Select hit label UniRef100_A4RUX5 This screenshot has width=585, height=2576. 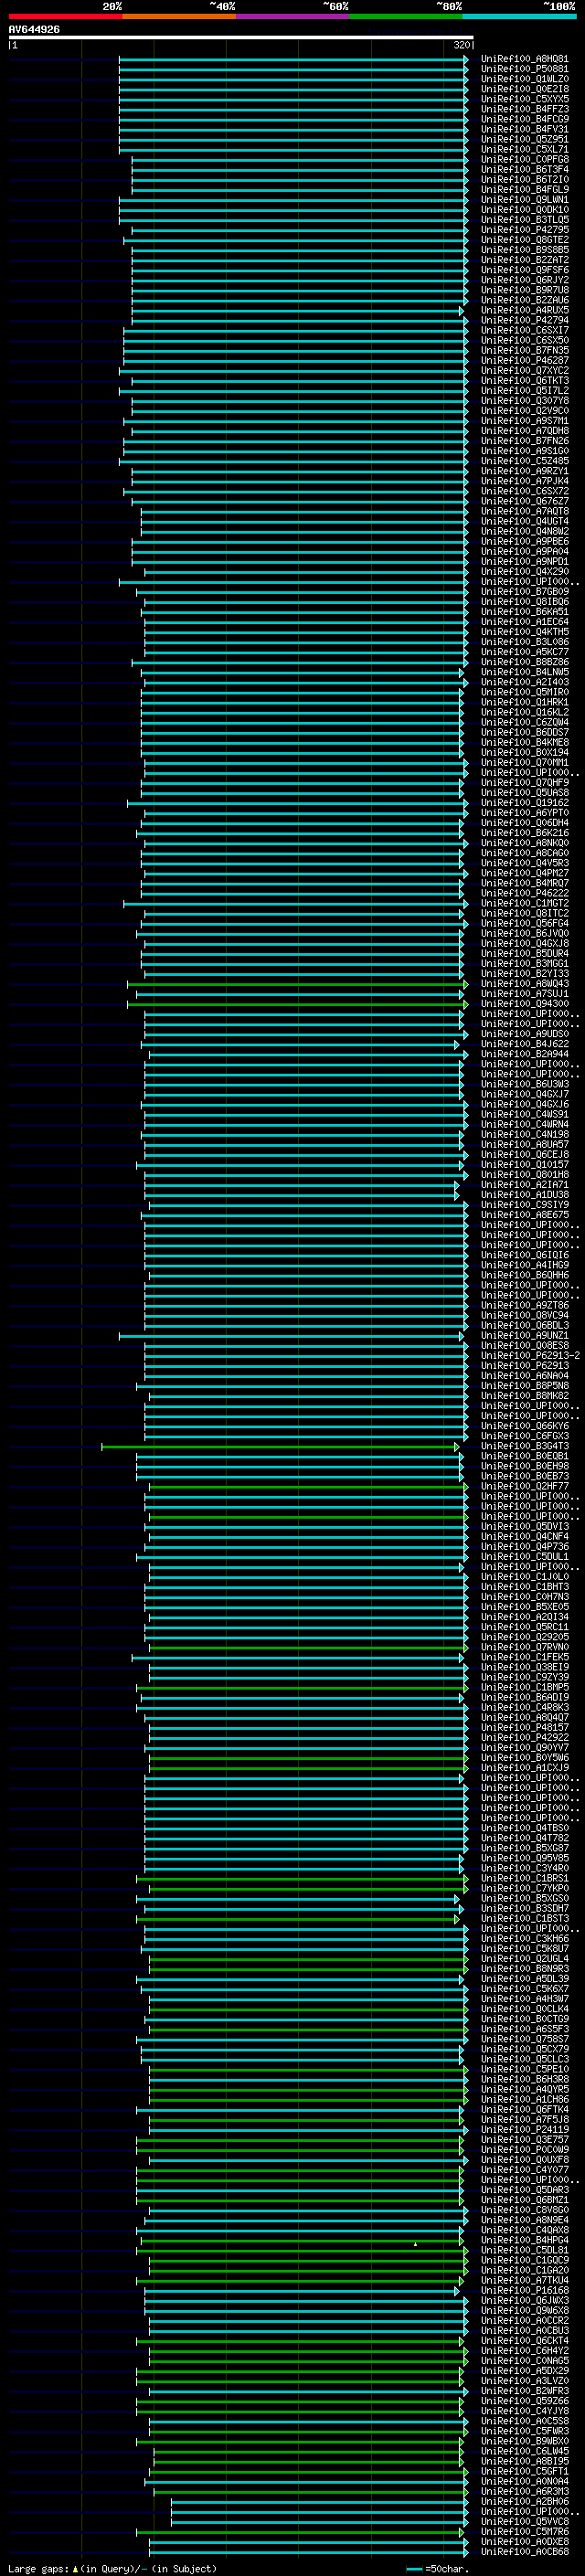click(525, 310)
